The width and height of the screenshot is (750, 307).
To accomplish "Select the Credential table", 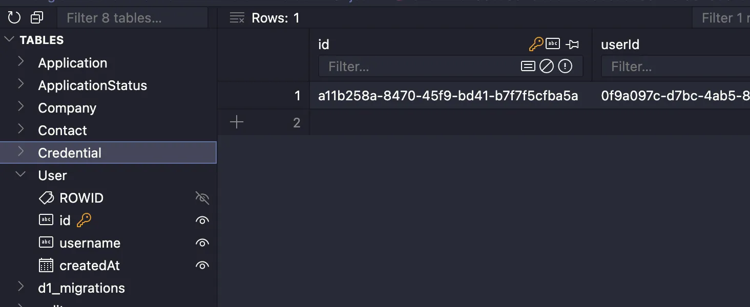I will [x=70, y=153].
